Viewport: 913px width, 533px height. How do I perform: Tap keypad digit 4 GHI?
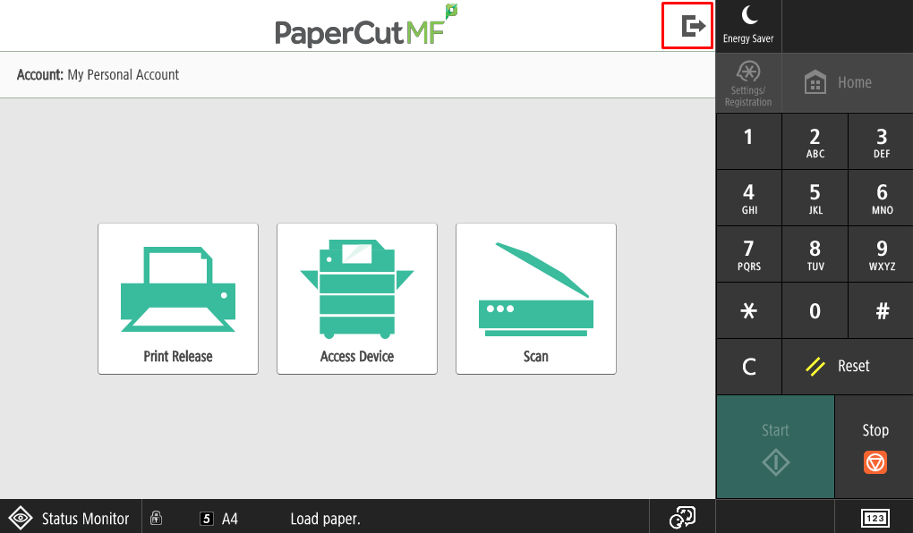(749, 198)
